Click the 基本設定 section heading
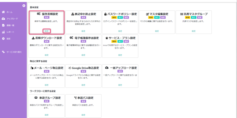 (x=34, y=7)
